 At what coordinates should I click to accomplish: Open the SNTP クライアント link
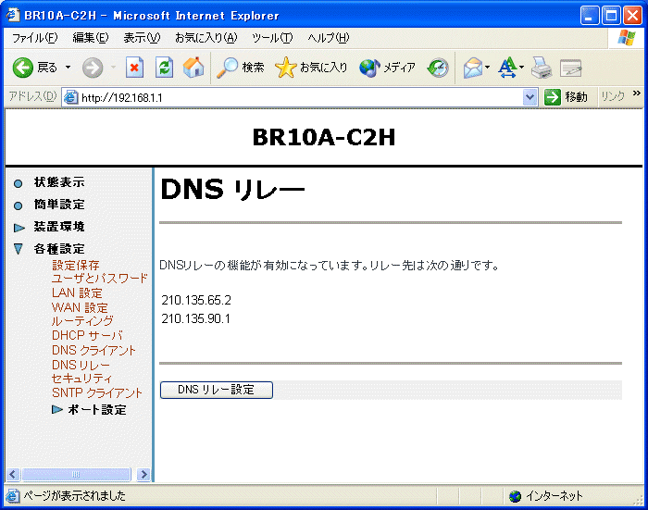97,392
